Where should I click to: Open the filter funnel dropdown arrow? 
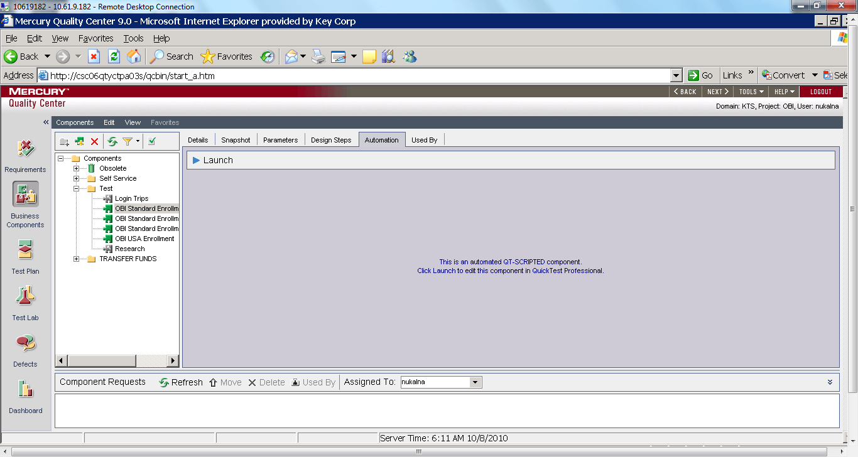click(138, 142)
